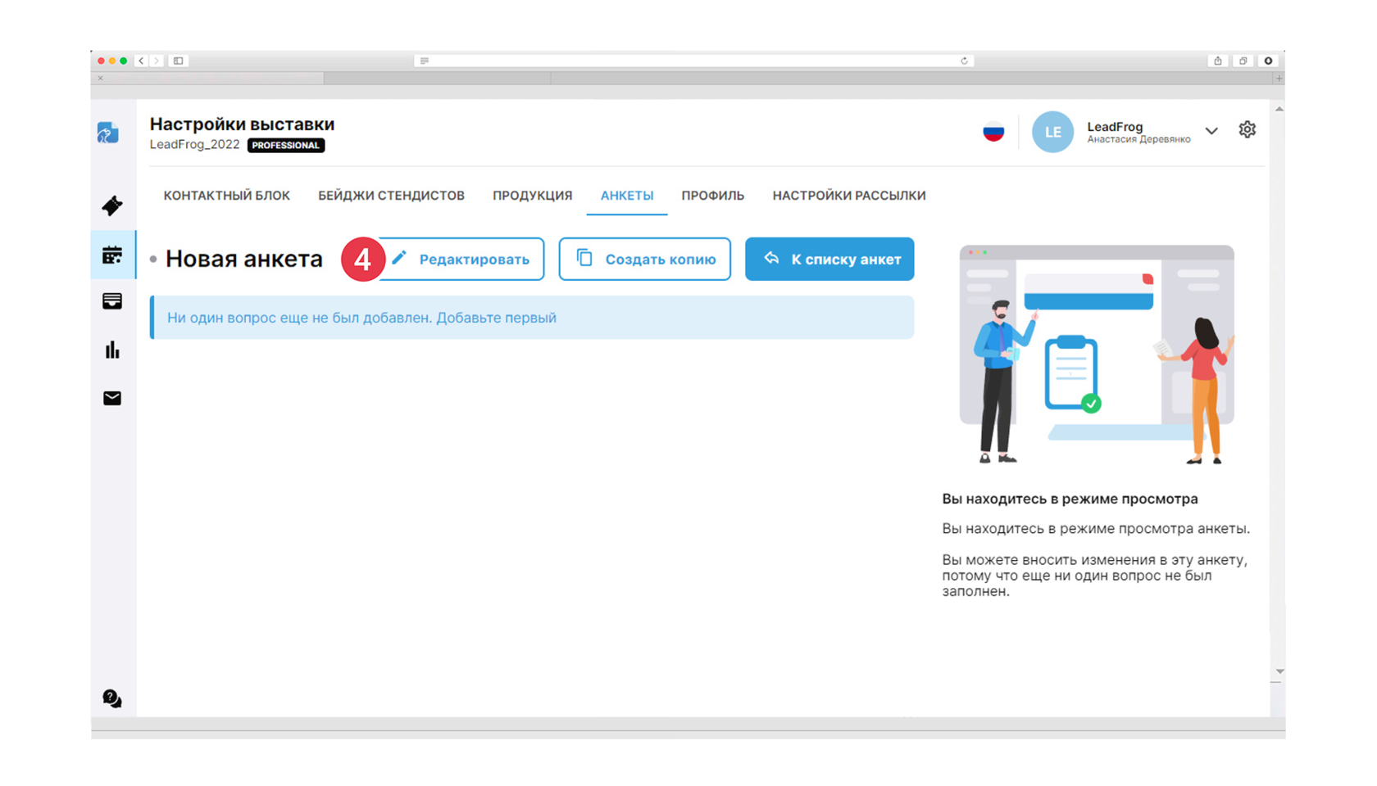Close the browser tab with x

click(101, 79)
